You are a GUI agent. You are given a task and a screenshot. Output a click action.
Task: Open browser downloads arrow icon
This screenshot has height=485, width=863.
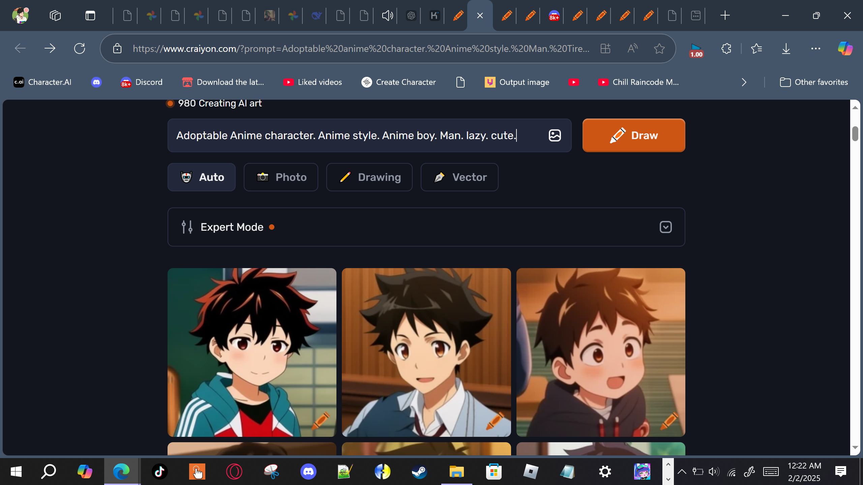(786, 48)
